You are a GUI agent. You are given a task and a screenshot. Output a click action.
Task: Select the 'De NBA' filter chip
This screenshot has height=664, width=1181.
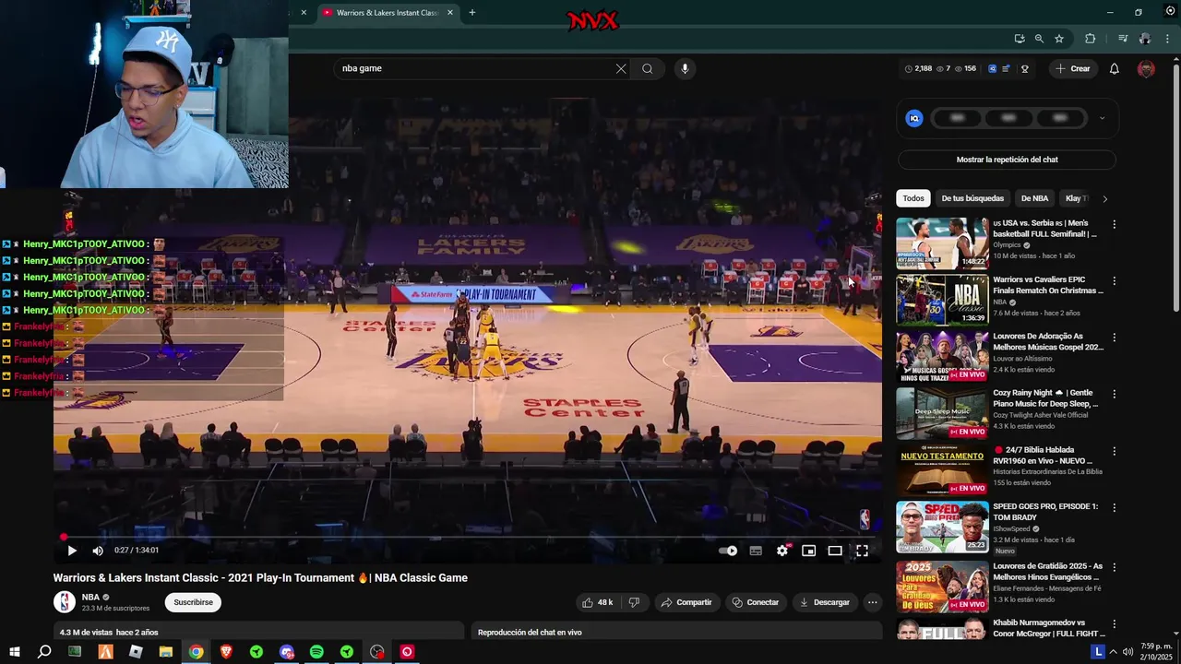click(x=1034, y=198)
